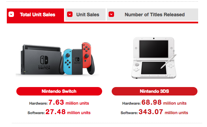Click the Nintendo Switch dock image

pos(41,60)
